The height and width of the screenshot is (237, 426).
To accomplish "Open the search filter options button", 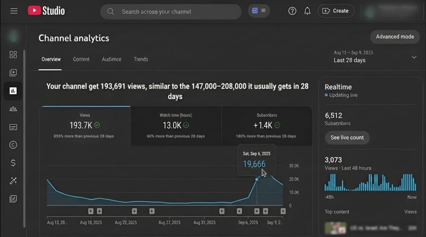I will (259, 11).
